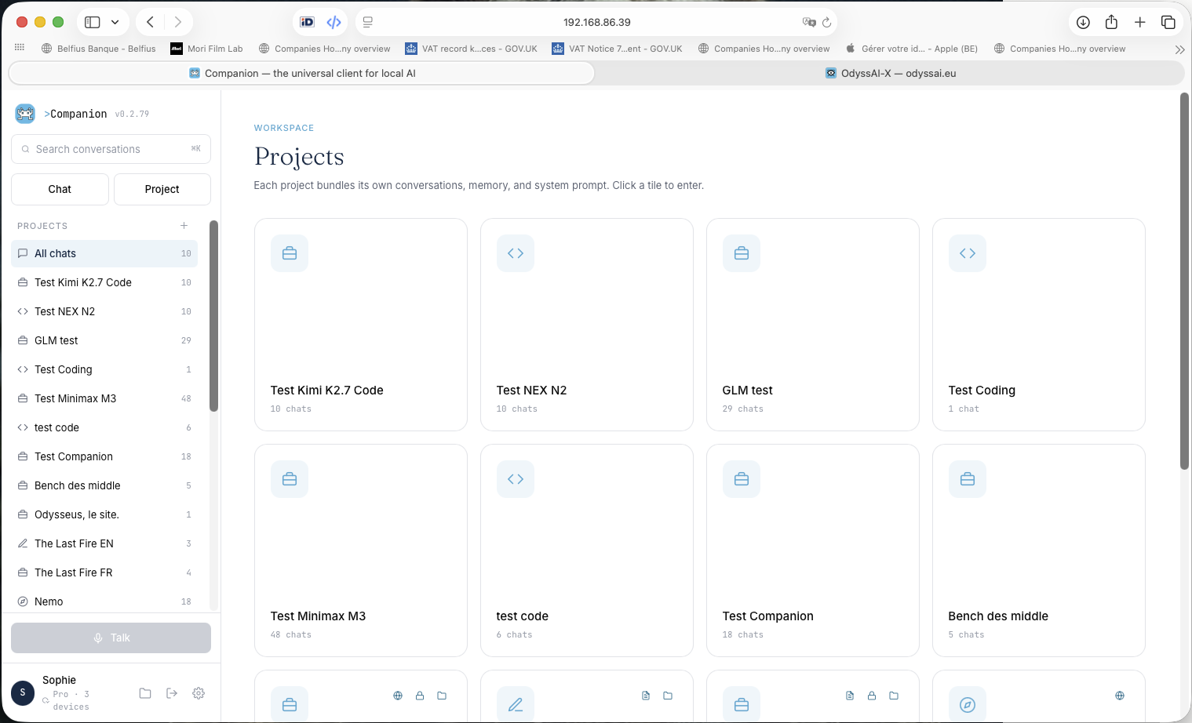The height and width of the screenshot is (723, 1192).
Task: Click the sync icon next to Pro
Action: [x=46, y=700]
